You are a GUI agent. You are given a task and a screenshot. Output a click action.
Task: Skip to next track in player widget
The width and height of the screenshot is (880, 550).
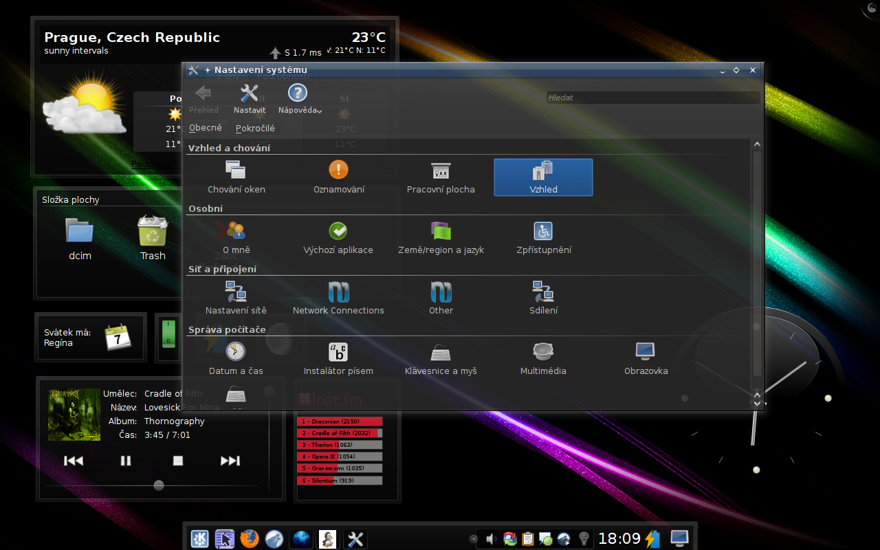pos(230,461)
